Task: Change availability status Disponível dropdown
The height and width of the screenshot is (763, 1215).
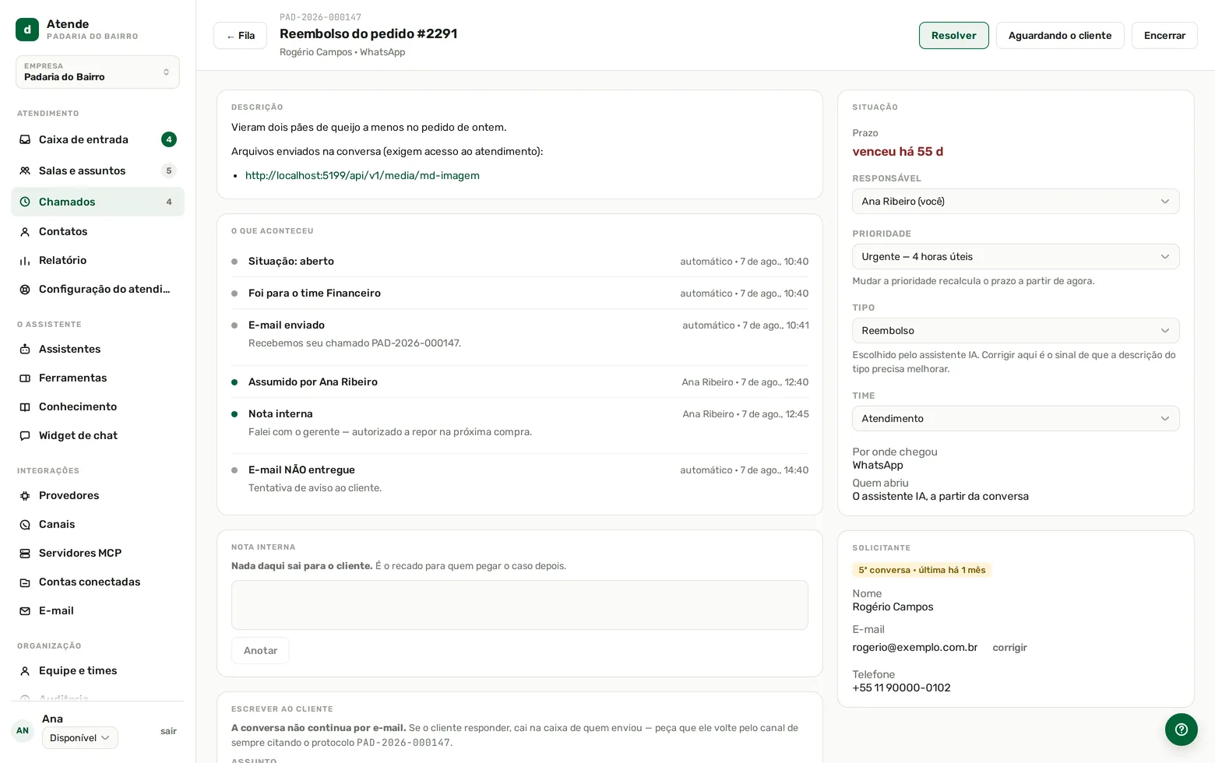Action: click(79, 738)
